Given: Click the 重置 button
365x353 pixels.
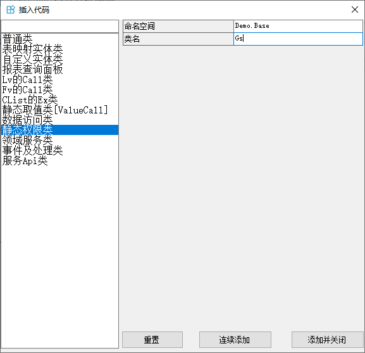Looking at the screenshot, I should [x=152, y=340].
